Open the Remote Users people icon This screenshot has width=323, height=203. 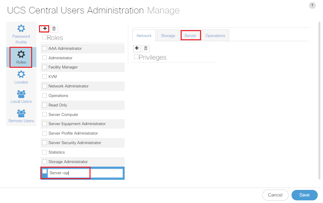pyautogui.click(x=21, y=113)
